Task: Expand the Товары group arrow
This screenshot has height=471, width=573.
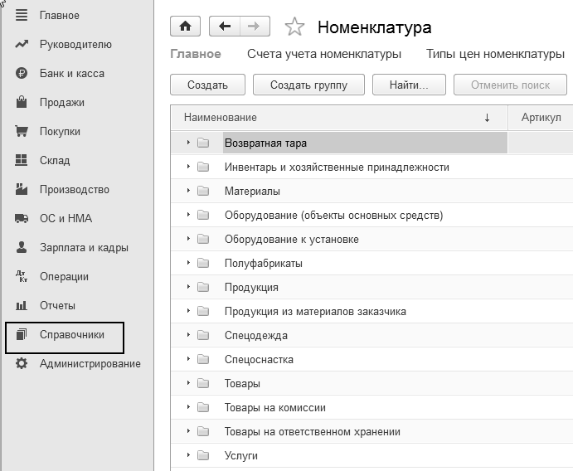Action: tap(189, 384)
